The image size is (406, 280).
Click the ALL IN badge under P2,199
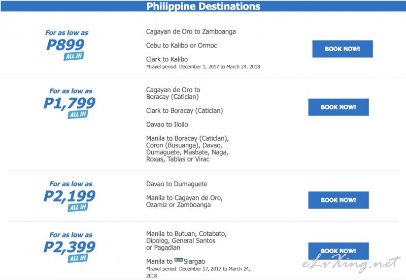click(78, 207)
